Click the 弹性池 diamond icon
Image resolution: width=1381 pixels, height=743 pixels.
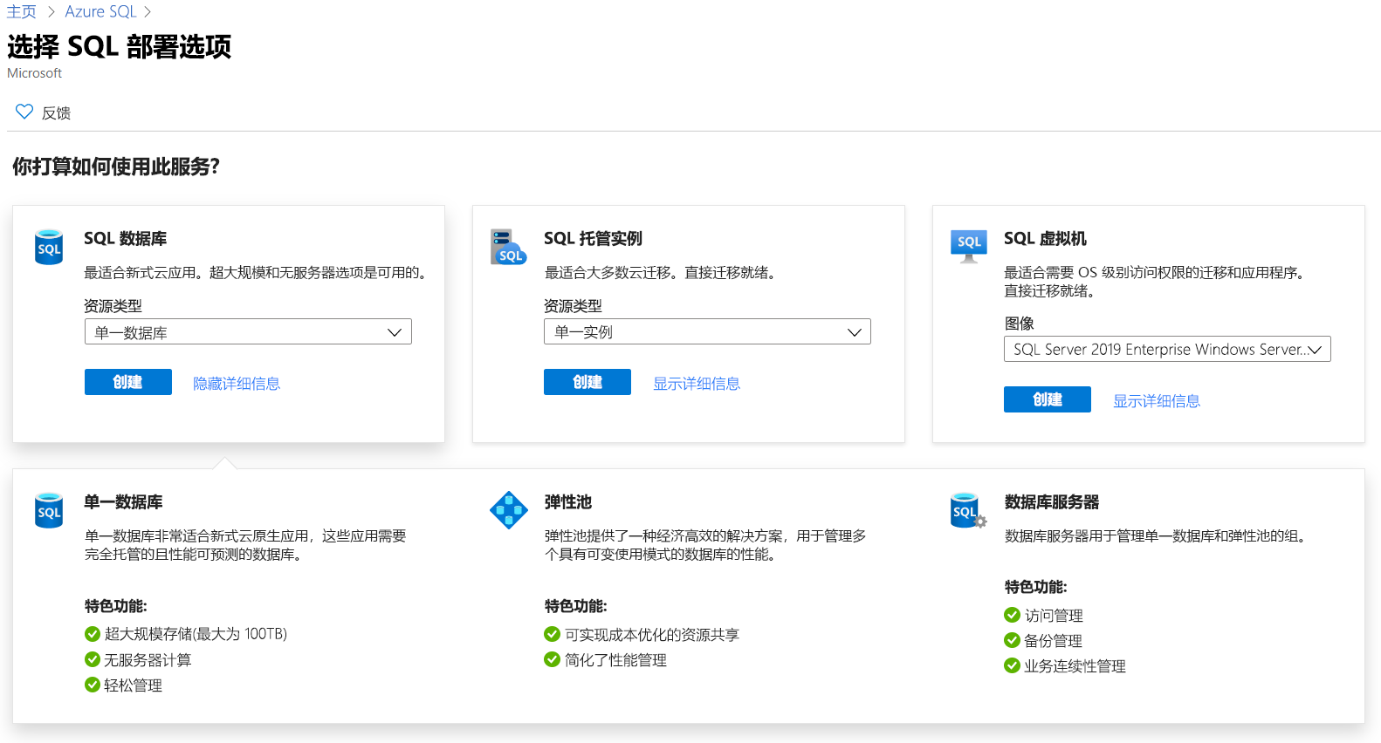509,510
